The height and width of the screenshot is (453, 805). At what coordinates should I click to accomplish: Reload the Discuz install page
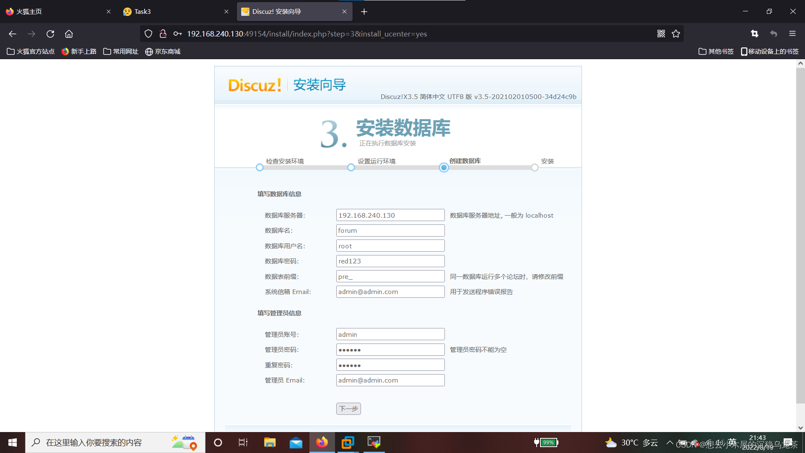[x=50, y=34]
